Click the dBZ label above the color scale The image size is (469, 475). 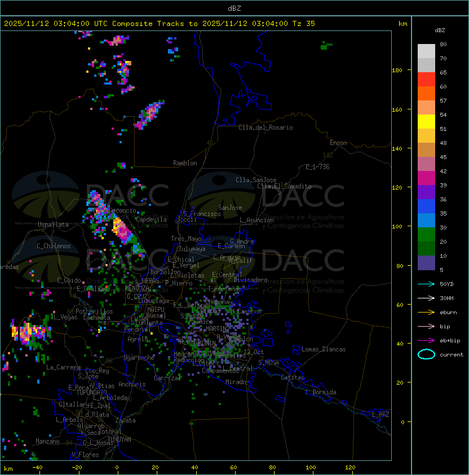tap(440, 30)
